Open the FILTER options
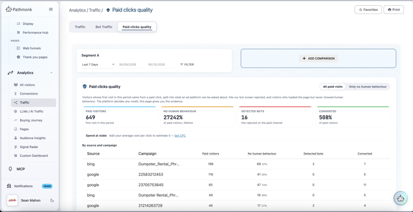Screen dimensions: 413x212 click(187, 64)
